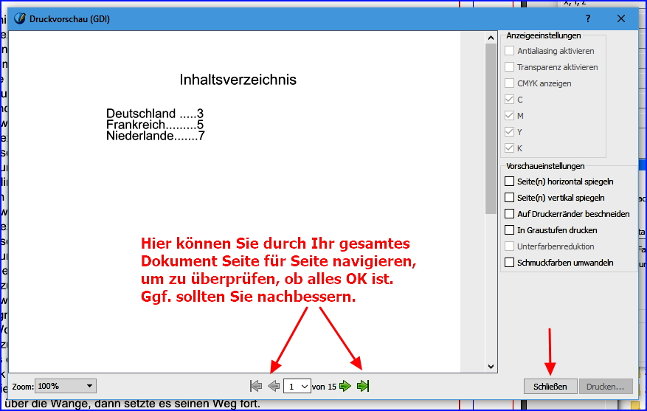Click the vertical scrollbar thumb in preview
647x411 pixels.
click(x=491, y=128)
